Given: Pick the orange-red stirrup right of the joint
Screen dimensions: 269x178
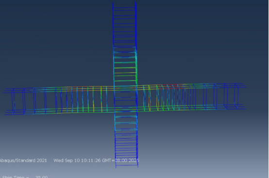Looking at the screenshot, I should (x=150, y=98).
